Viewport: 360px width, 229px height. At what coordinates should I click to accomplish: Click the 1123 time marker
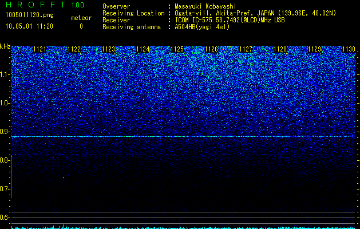pos(108,49)
